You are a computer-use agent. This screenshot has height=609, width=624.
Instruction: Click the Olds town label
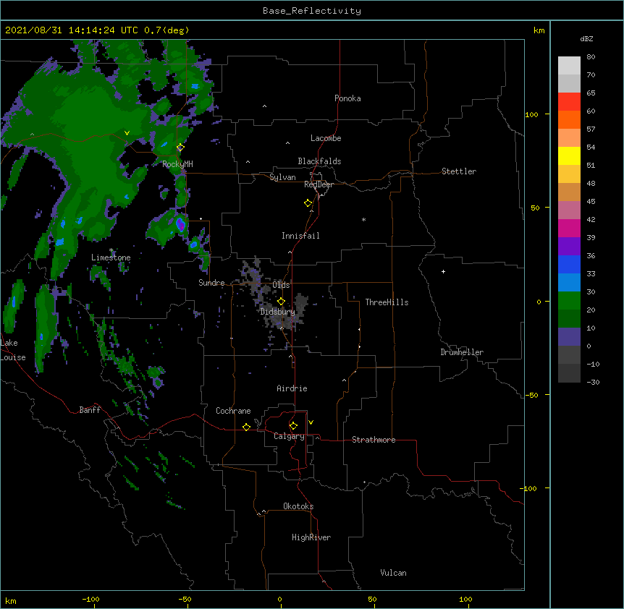tap(281, 285)
